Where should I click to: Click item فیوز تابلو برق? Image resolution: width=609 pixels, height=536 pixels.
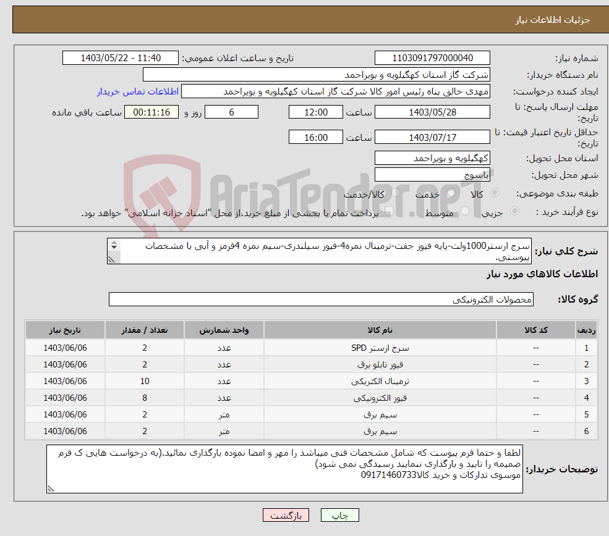pyautogui.click(x=380, y=364)
